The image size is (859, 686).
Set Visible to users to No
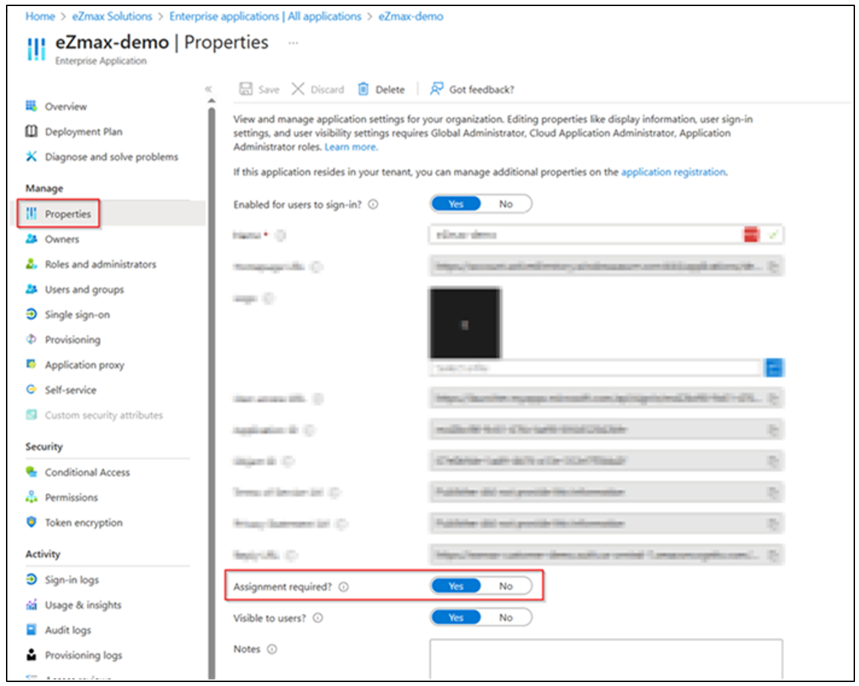click(x=506, y=618)
